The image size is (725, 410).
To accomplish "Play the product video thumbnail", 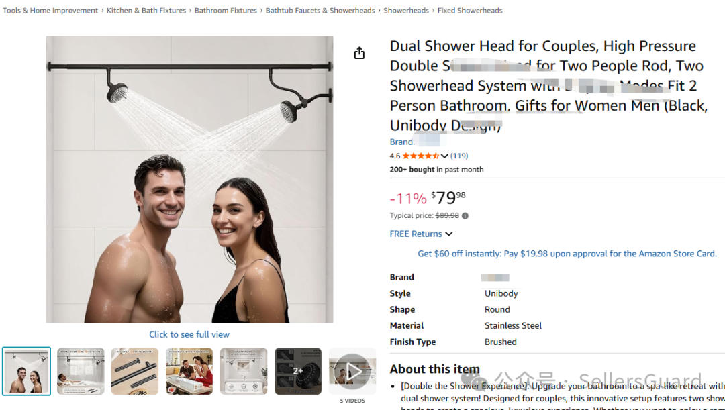I will tap(352, 371).
